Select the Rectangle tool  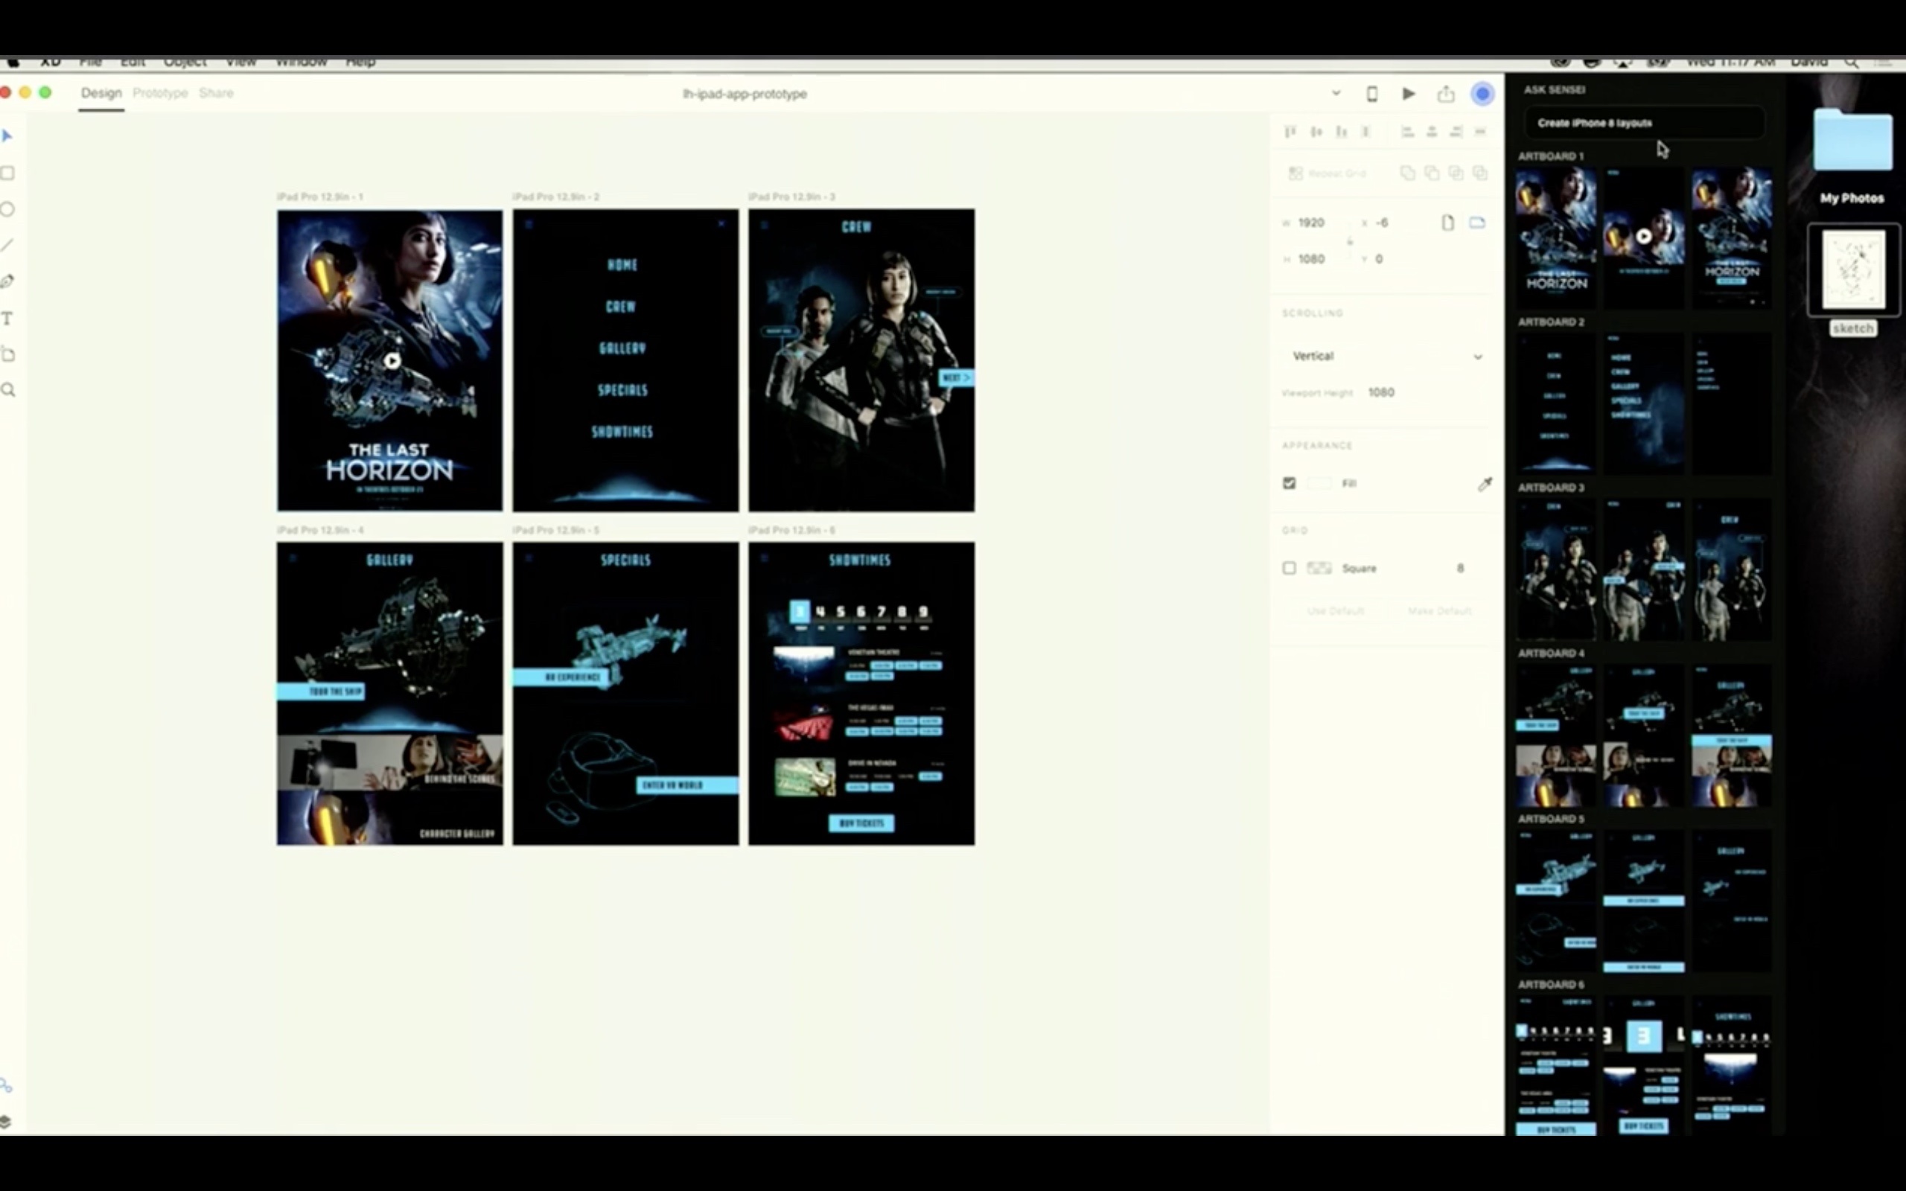pos(7,173)
